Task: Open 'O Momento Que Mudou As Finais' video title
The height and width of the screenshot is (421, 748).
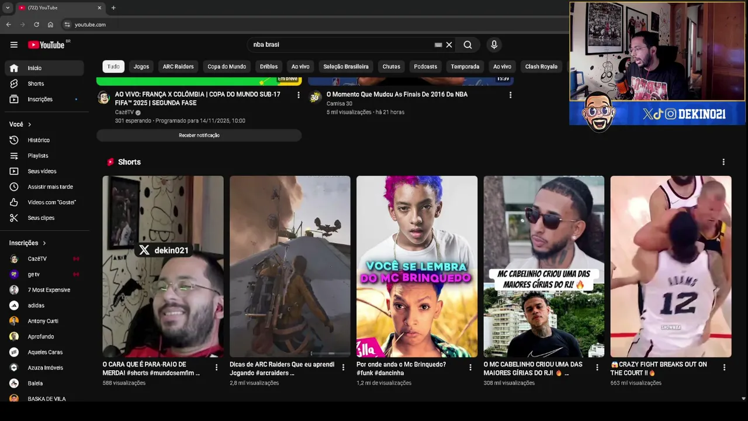Action: point(397,94)
